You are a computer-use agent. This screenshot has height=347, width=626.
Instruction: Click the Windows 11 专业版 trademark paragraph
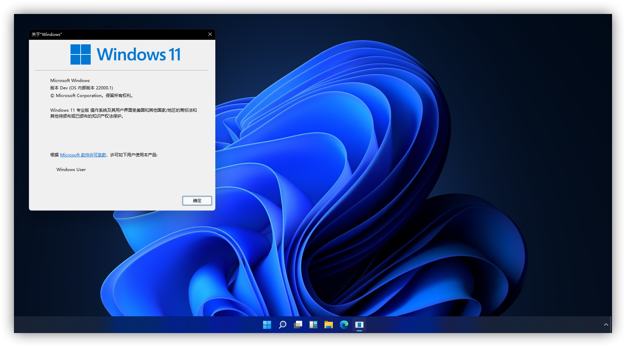[123, 113]
